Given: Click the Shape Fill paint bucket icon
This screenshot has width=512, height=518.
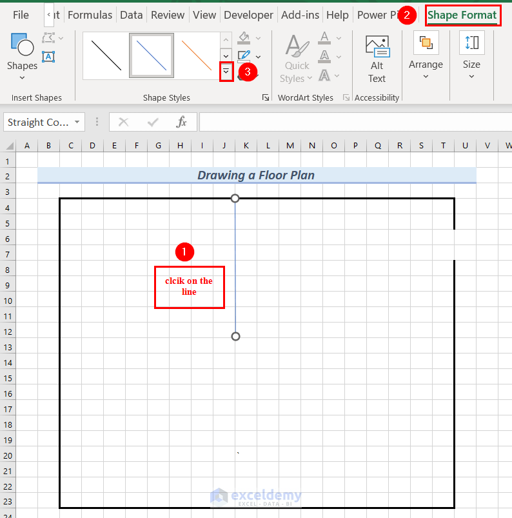Looking at the screenshot, I should coord(244,38).
